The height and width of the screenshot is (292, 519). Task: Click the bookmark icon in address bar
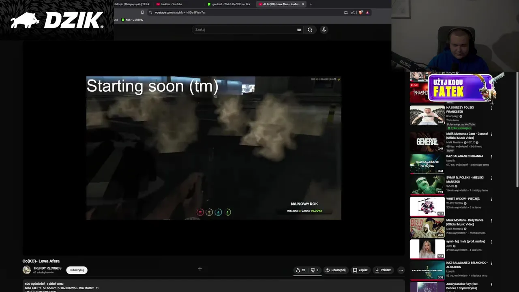pyautogui.click(x=142, y=13)
